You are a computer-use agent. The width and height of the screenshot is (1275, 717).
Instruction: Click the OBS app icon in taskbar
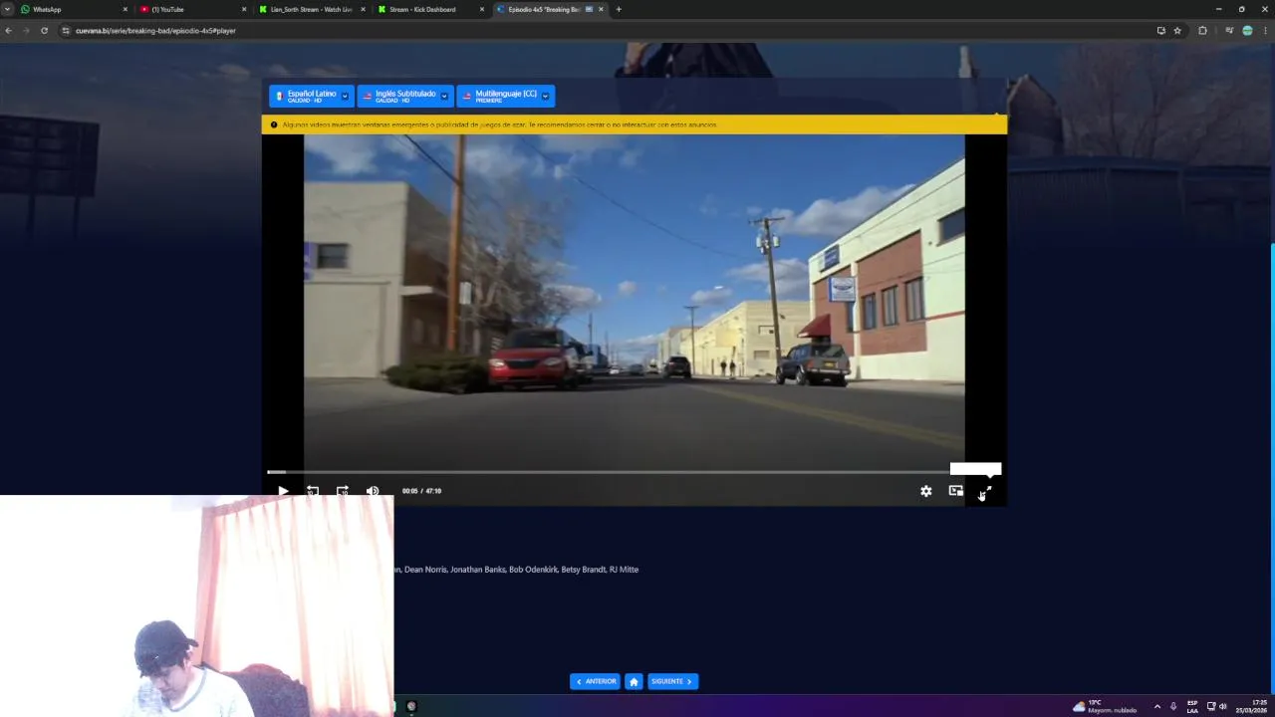pos(411,706)
